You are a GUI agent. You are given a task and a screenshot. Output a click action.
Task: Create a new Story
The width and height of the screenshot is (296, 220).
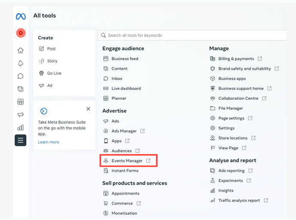52,61
